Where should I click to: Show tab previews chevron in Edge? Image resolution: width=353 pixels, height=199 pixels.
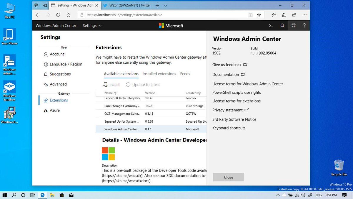[x=166, y=5]
